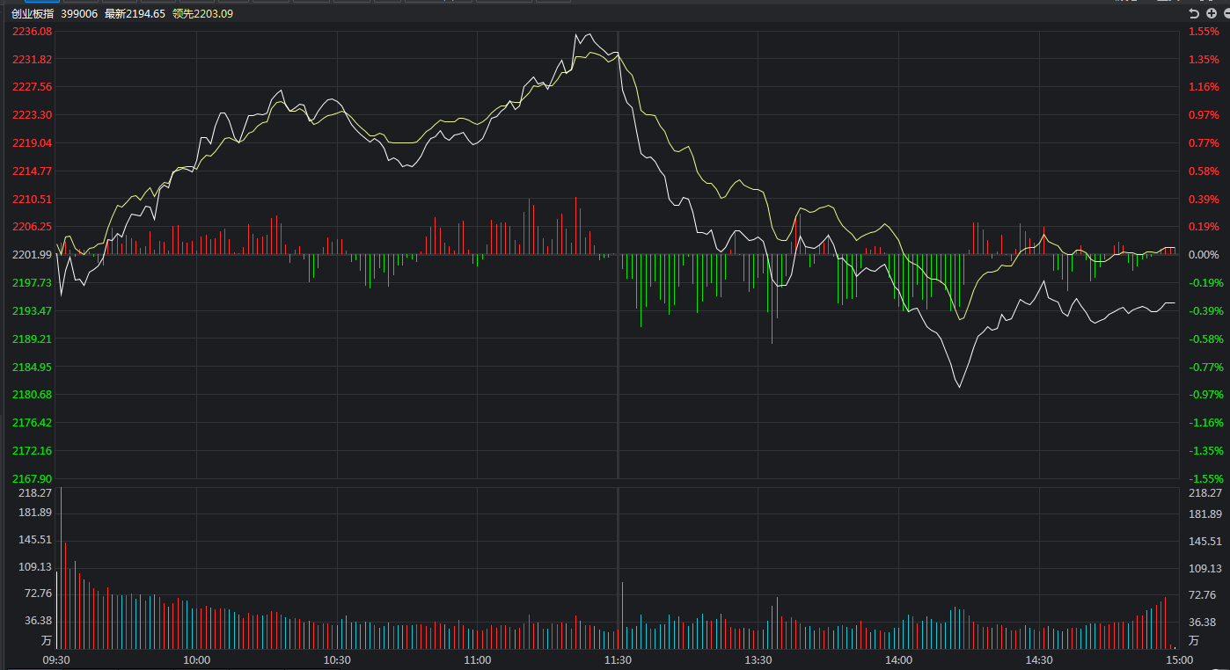Click the index code 399006
This screenshot has width=1230, height=670.
pos(79,14)
